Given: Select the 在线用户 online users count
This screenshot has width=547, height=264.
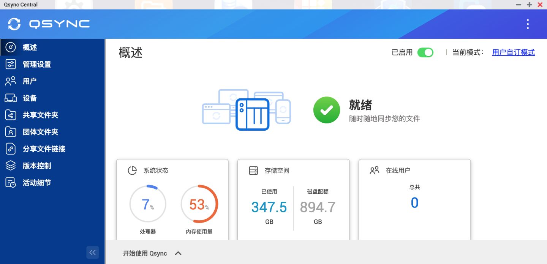Looking at the screenshot, I should coord(414,202).
